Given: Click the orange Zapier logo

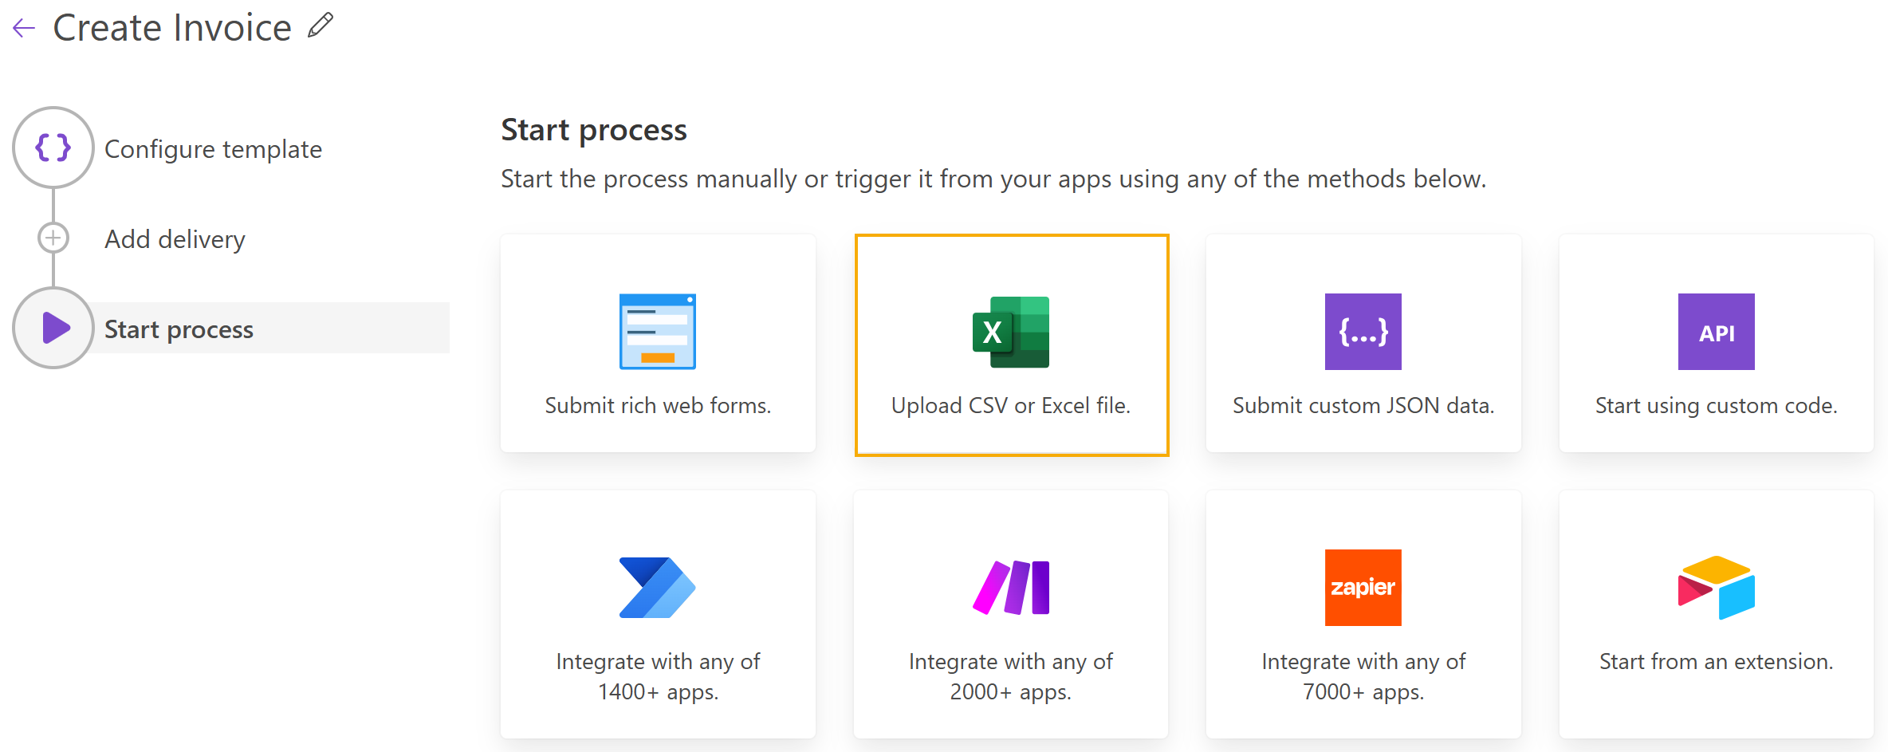Looking at the screenshot, I should point(1363,588).
